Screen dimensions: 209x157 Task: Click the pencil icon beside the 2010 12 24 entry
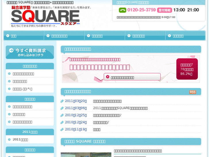[62, 122]
